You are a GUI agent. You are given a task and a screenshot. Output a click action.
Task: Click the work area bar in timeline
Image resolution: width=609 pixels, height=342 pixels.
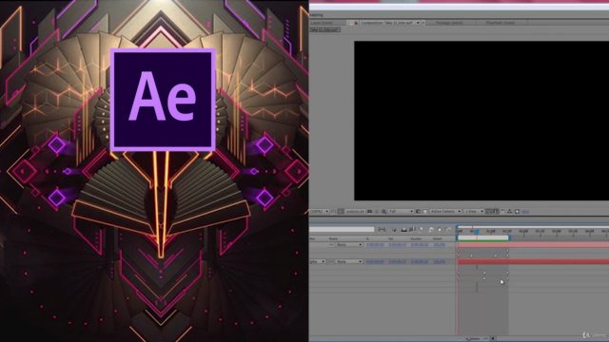483,237
